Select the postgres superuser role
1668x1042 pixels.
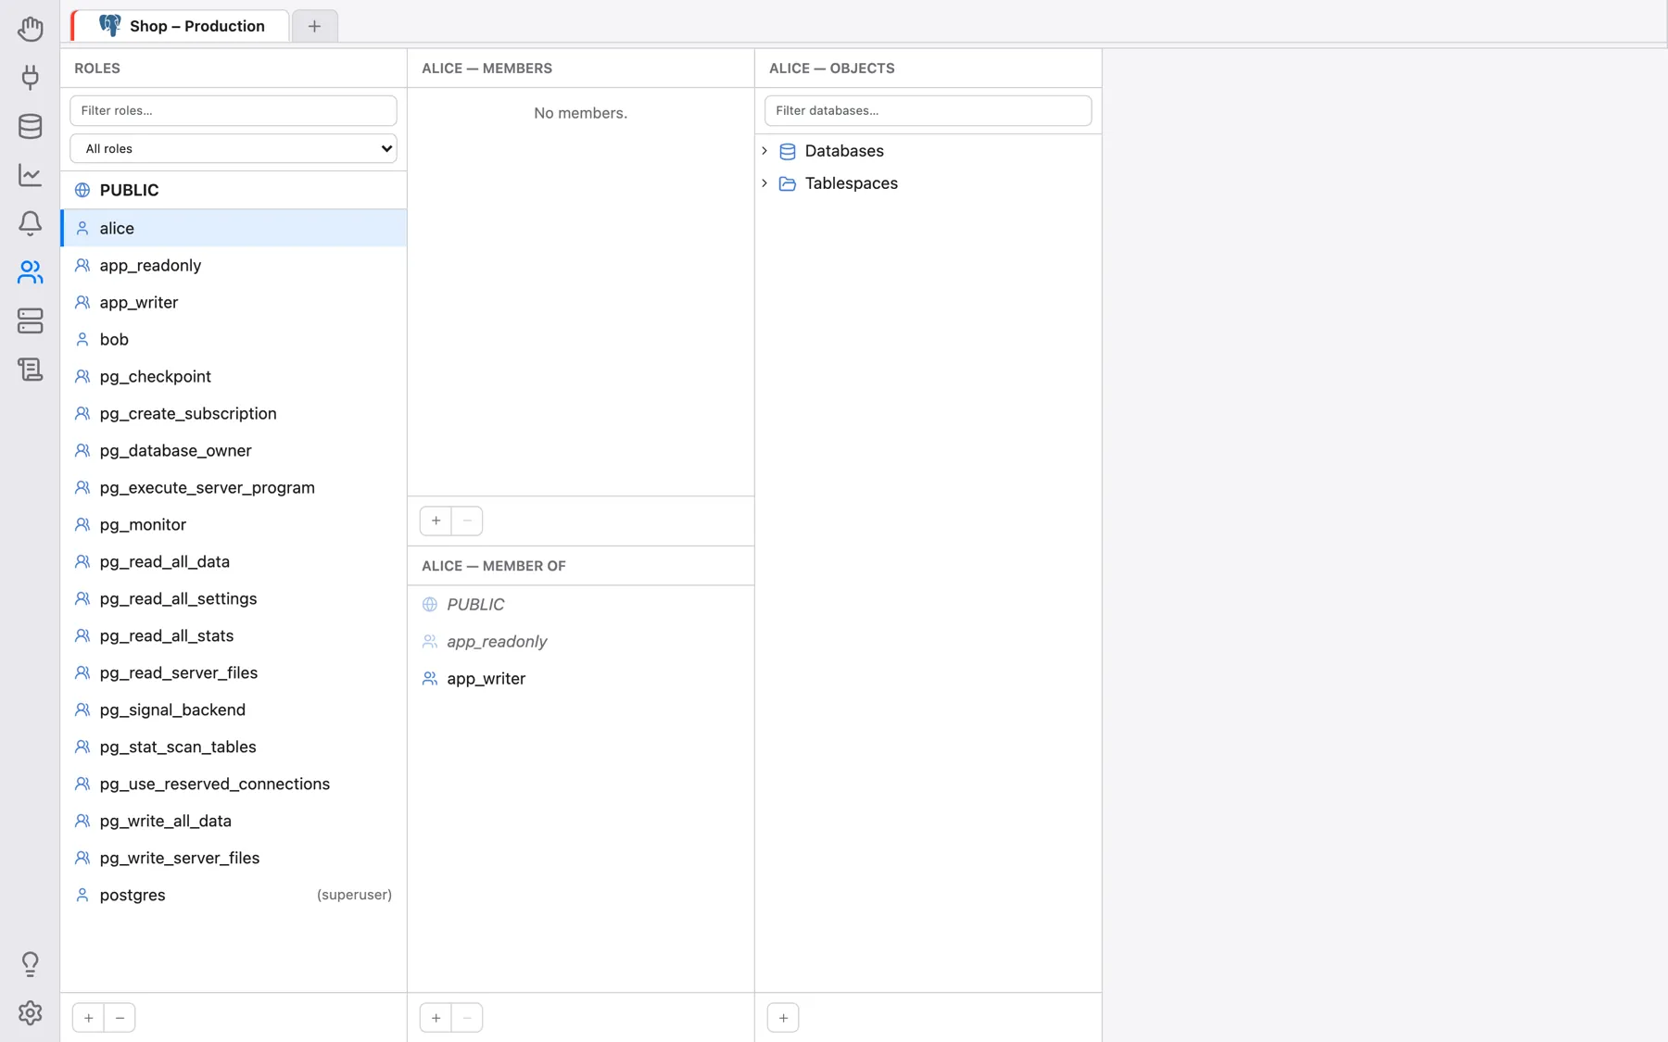(234, 895)
